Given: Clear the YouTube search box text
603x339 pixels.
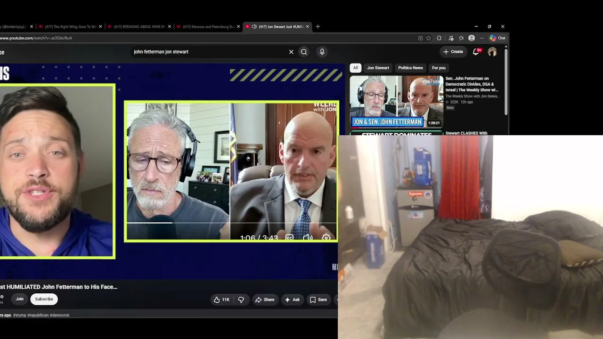Looking at the screenshot, I should (291, 52).
